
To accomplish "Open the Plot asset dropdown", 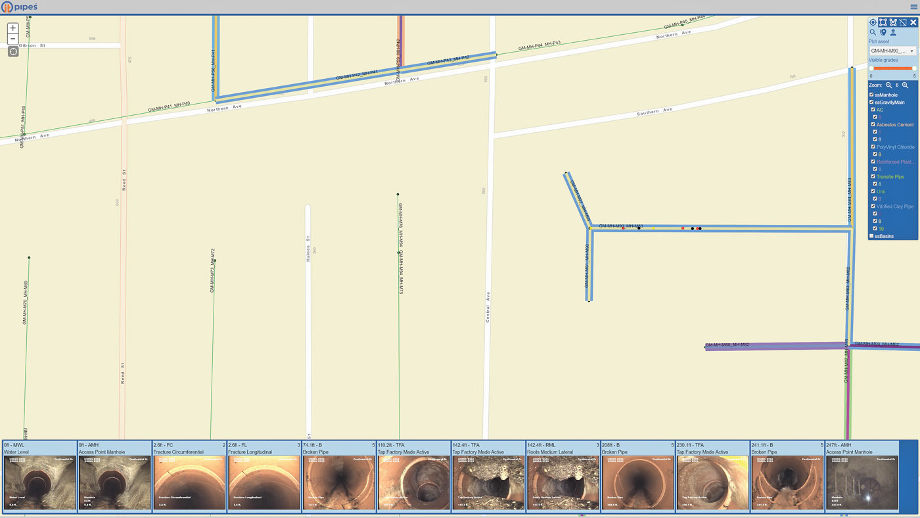I will tap(892, 51).
